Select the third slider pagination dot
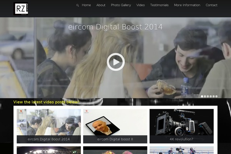 (x=208, y=96)
